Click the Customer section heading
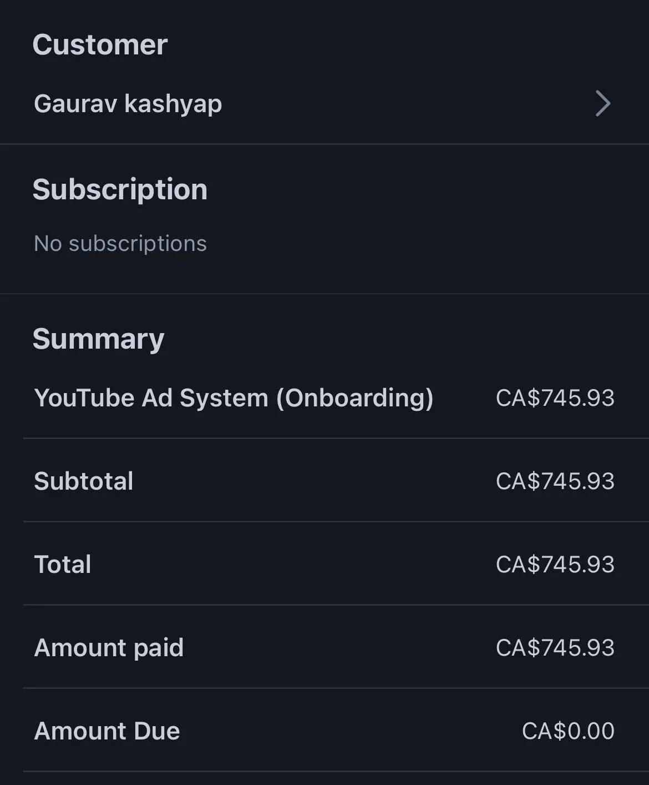Screen dimensions: 649x785 point(100,44)
